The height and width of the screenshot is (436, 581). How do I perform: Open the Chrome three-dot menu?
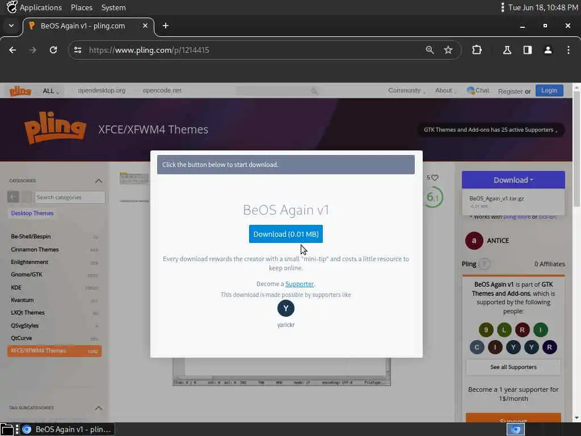pyautogui.click(x=569, y=50)
